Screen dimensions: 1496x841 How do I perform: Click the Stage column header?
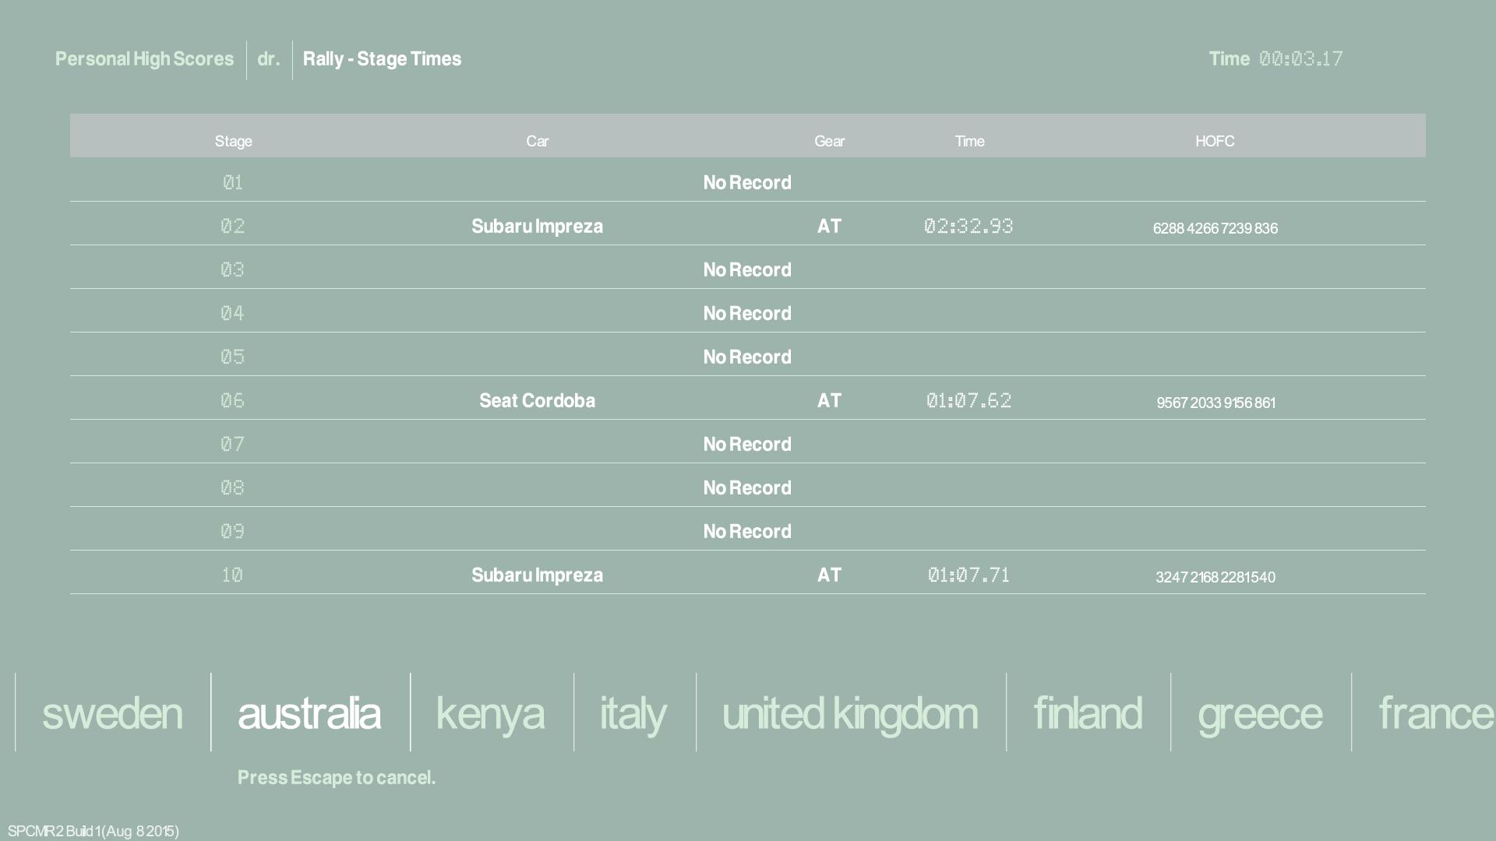pos(233,141)
